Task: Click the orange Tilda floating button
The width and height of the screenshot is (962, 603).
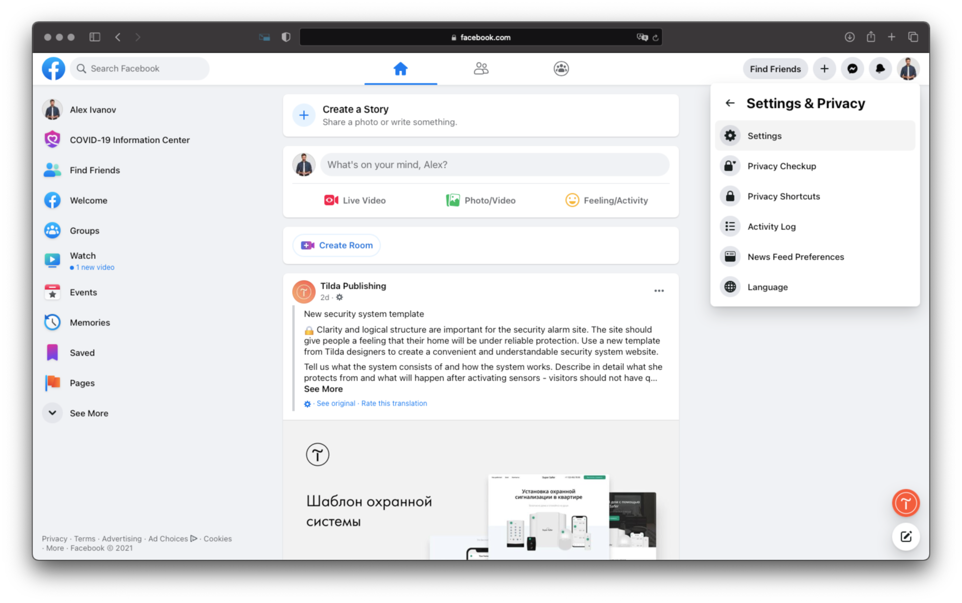Action: click(x=905, y=503)
